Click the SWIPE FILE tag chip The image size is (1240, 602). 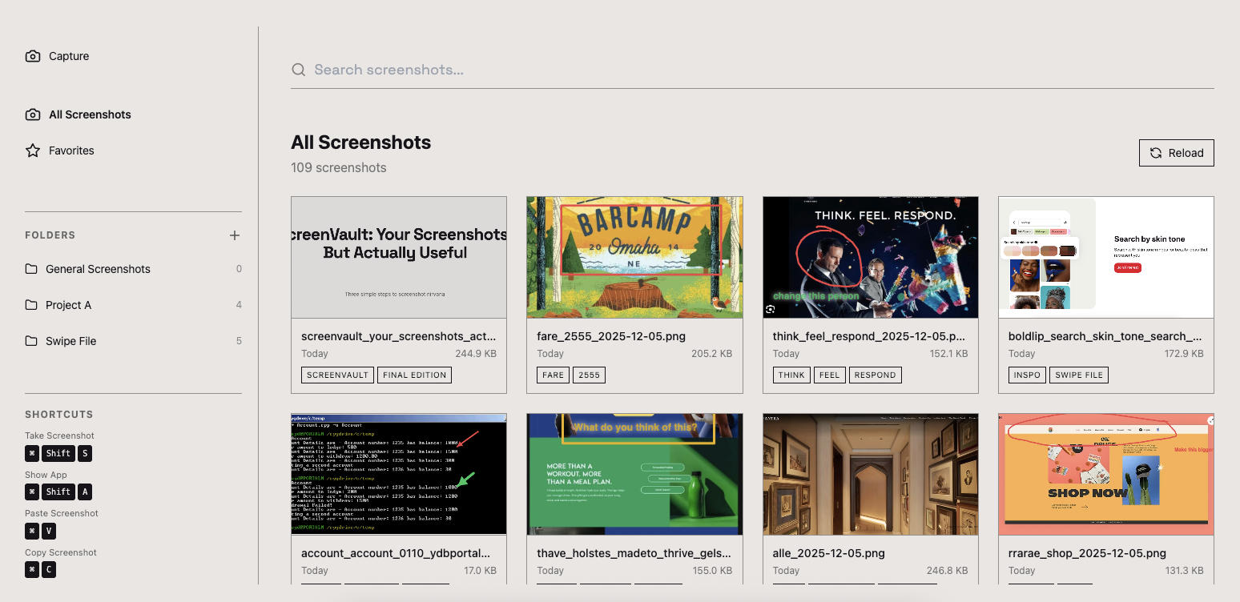(x=1078, y=375)
